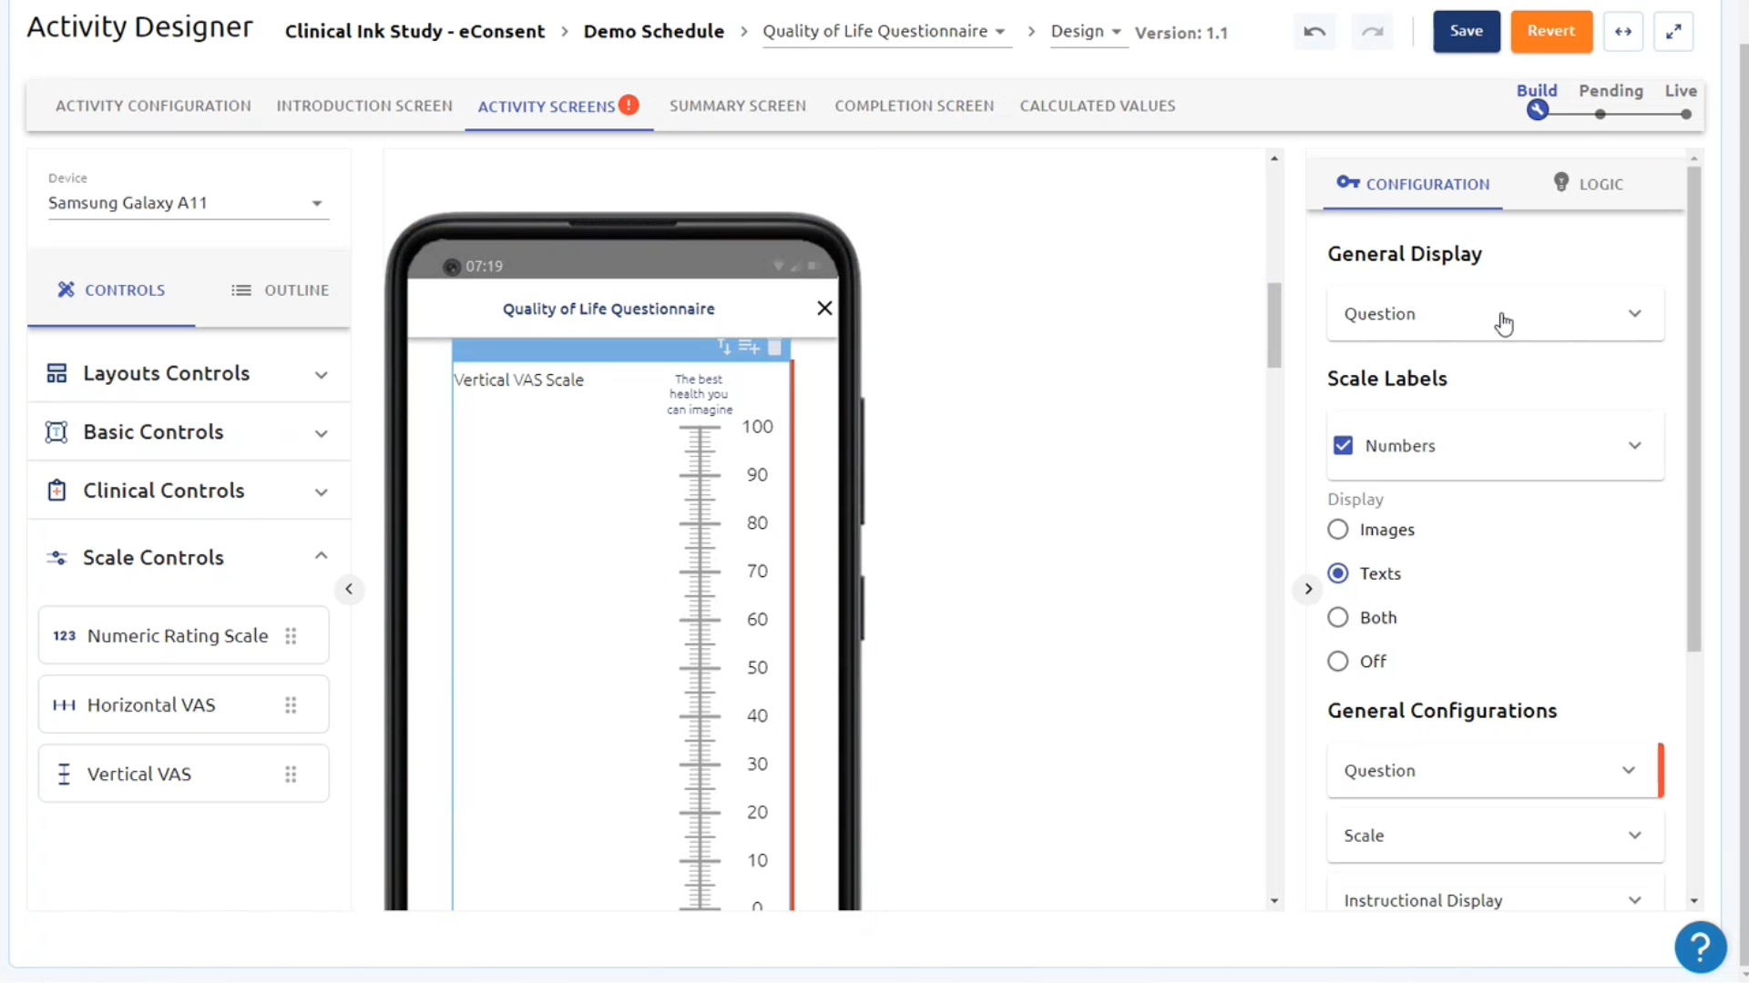Click the redo arrow icon
Image resolution: width=1749 pixels, height=983 pixels.
pyautogui.click(x=1372, y=32)
